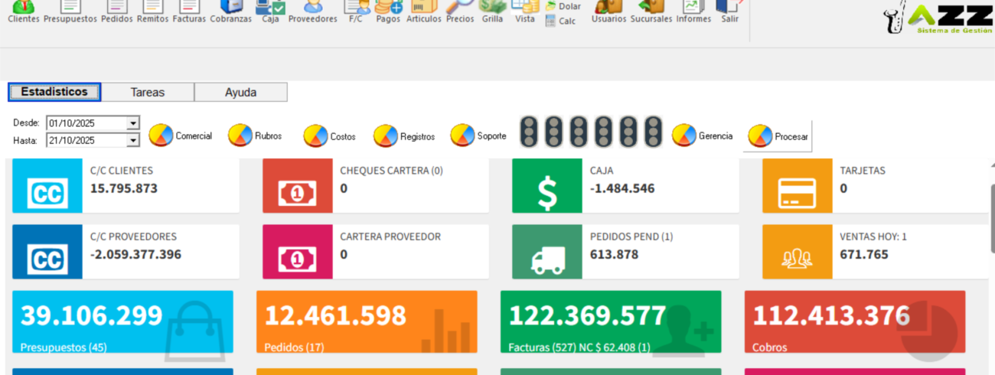Show the Comercial statistics chart
Screen dimensions: 995x375
point(180,136)
